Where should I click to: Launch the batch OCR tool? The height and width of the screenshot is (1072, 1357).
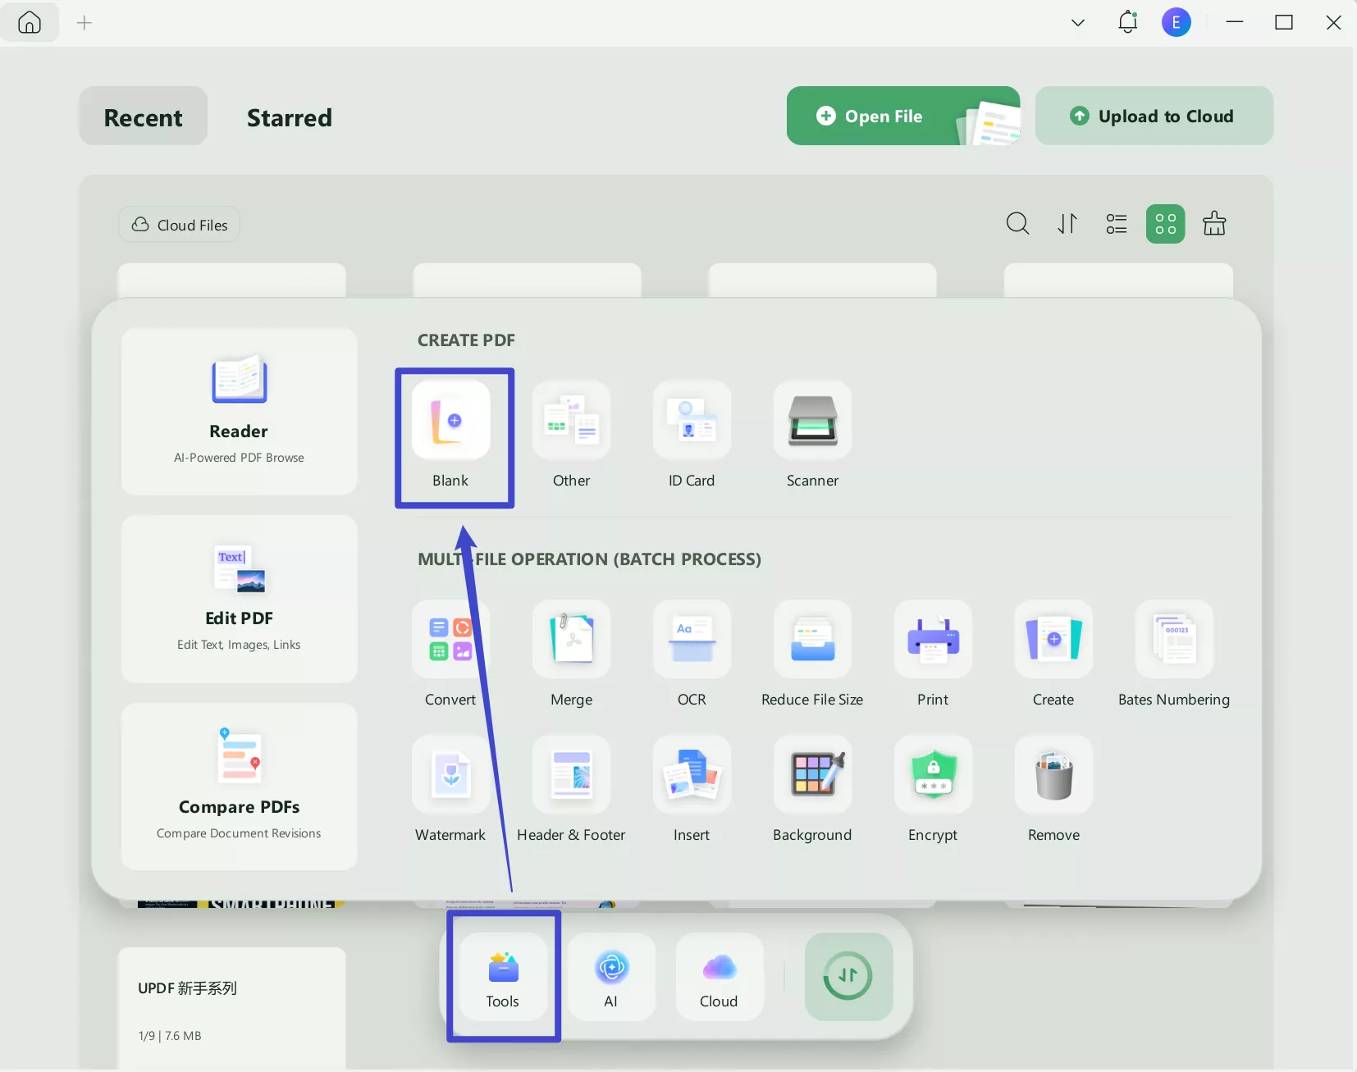coord(692,652)
